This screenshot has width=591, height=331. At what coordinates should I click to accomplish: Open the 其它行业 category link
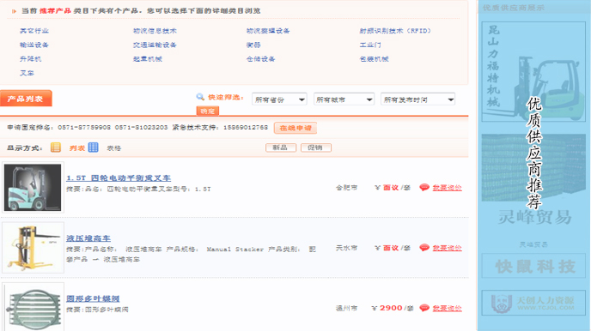coord(34,31)
